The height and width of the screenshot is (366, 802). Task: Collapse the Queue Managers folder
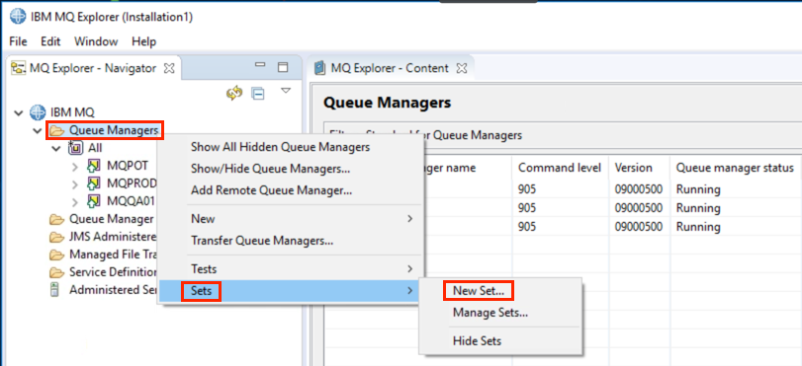point(38,131)
